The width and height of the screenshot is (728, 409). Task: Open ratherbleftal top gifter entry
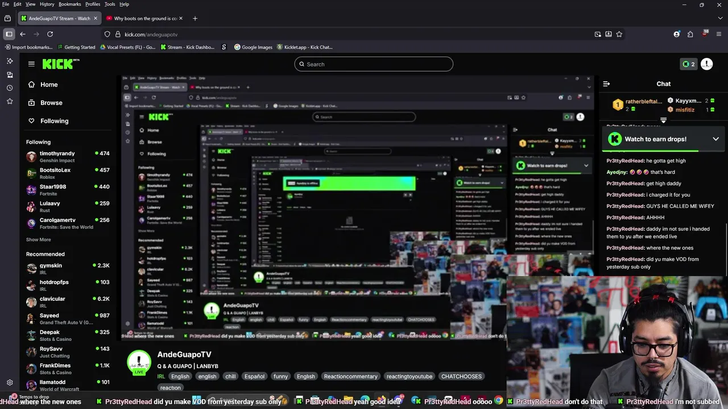[x=637, y=105]
